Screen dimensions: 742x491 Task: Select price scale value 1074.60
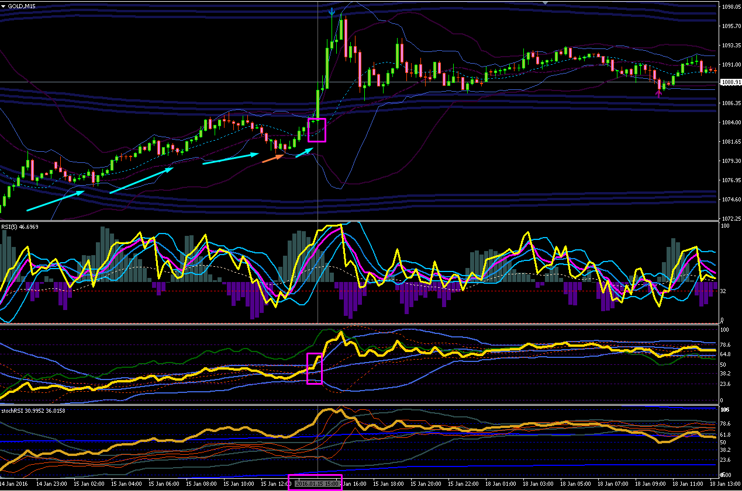pyautogui.click(x=731, y=200)
